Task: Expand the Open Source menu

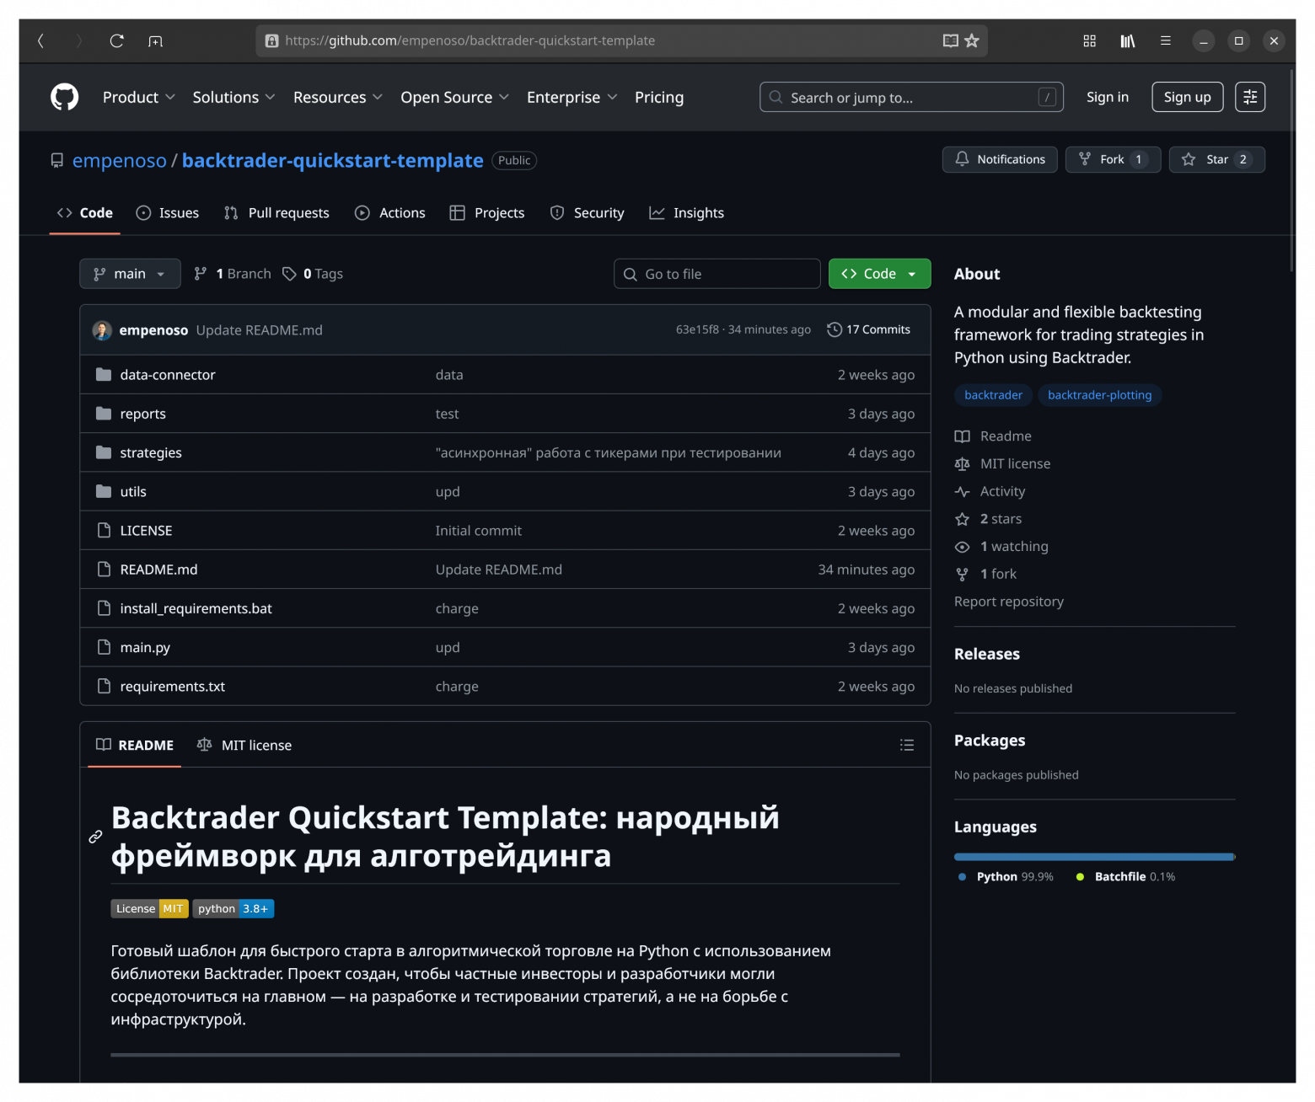Action: [455, 97]
